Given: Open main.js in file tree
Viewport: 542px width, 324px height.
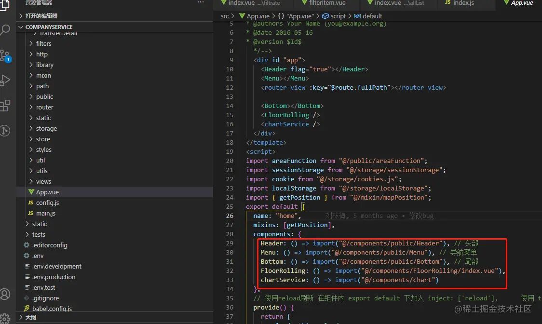Looking at the screenshot, I should 114,214.
